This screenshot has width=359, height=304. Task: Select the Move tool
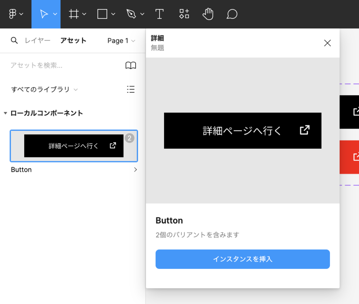click(x=44, y=14)
